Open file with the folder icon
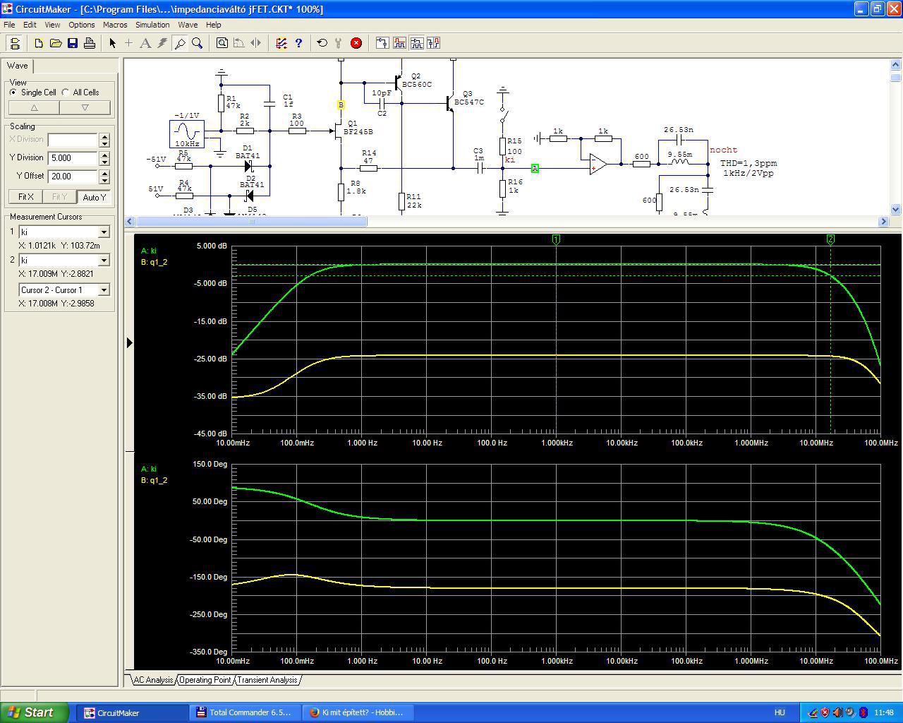The width and height of the screenshot is (903, 723). coord(56,43)
